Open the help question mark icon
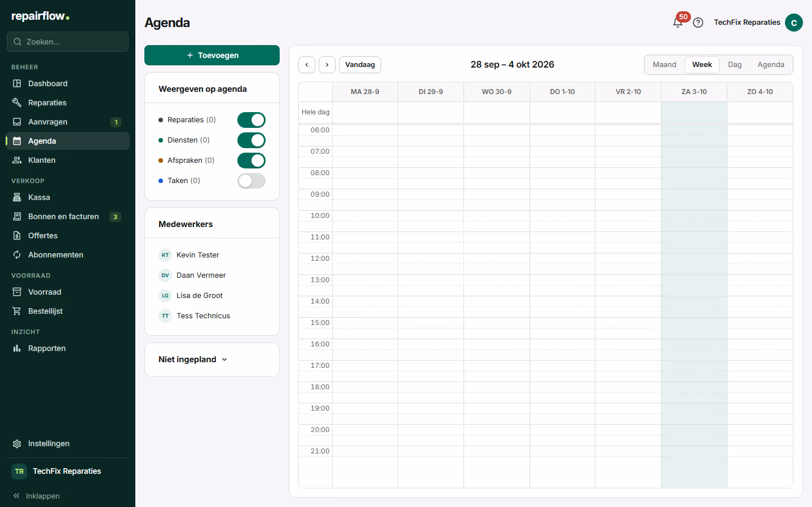Screen dimensions: 812x507 click(698, 23)
